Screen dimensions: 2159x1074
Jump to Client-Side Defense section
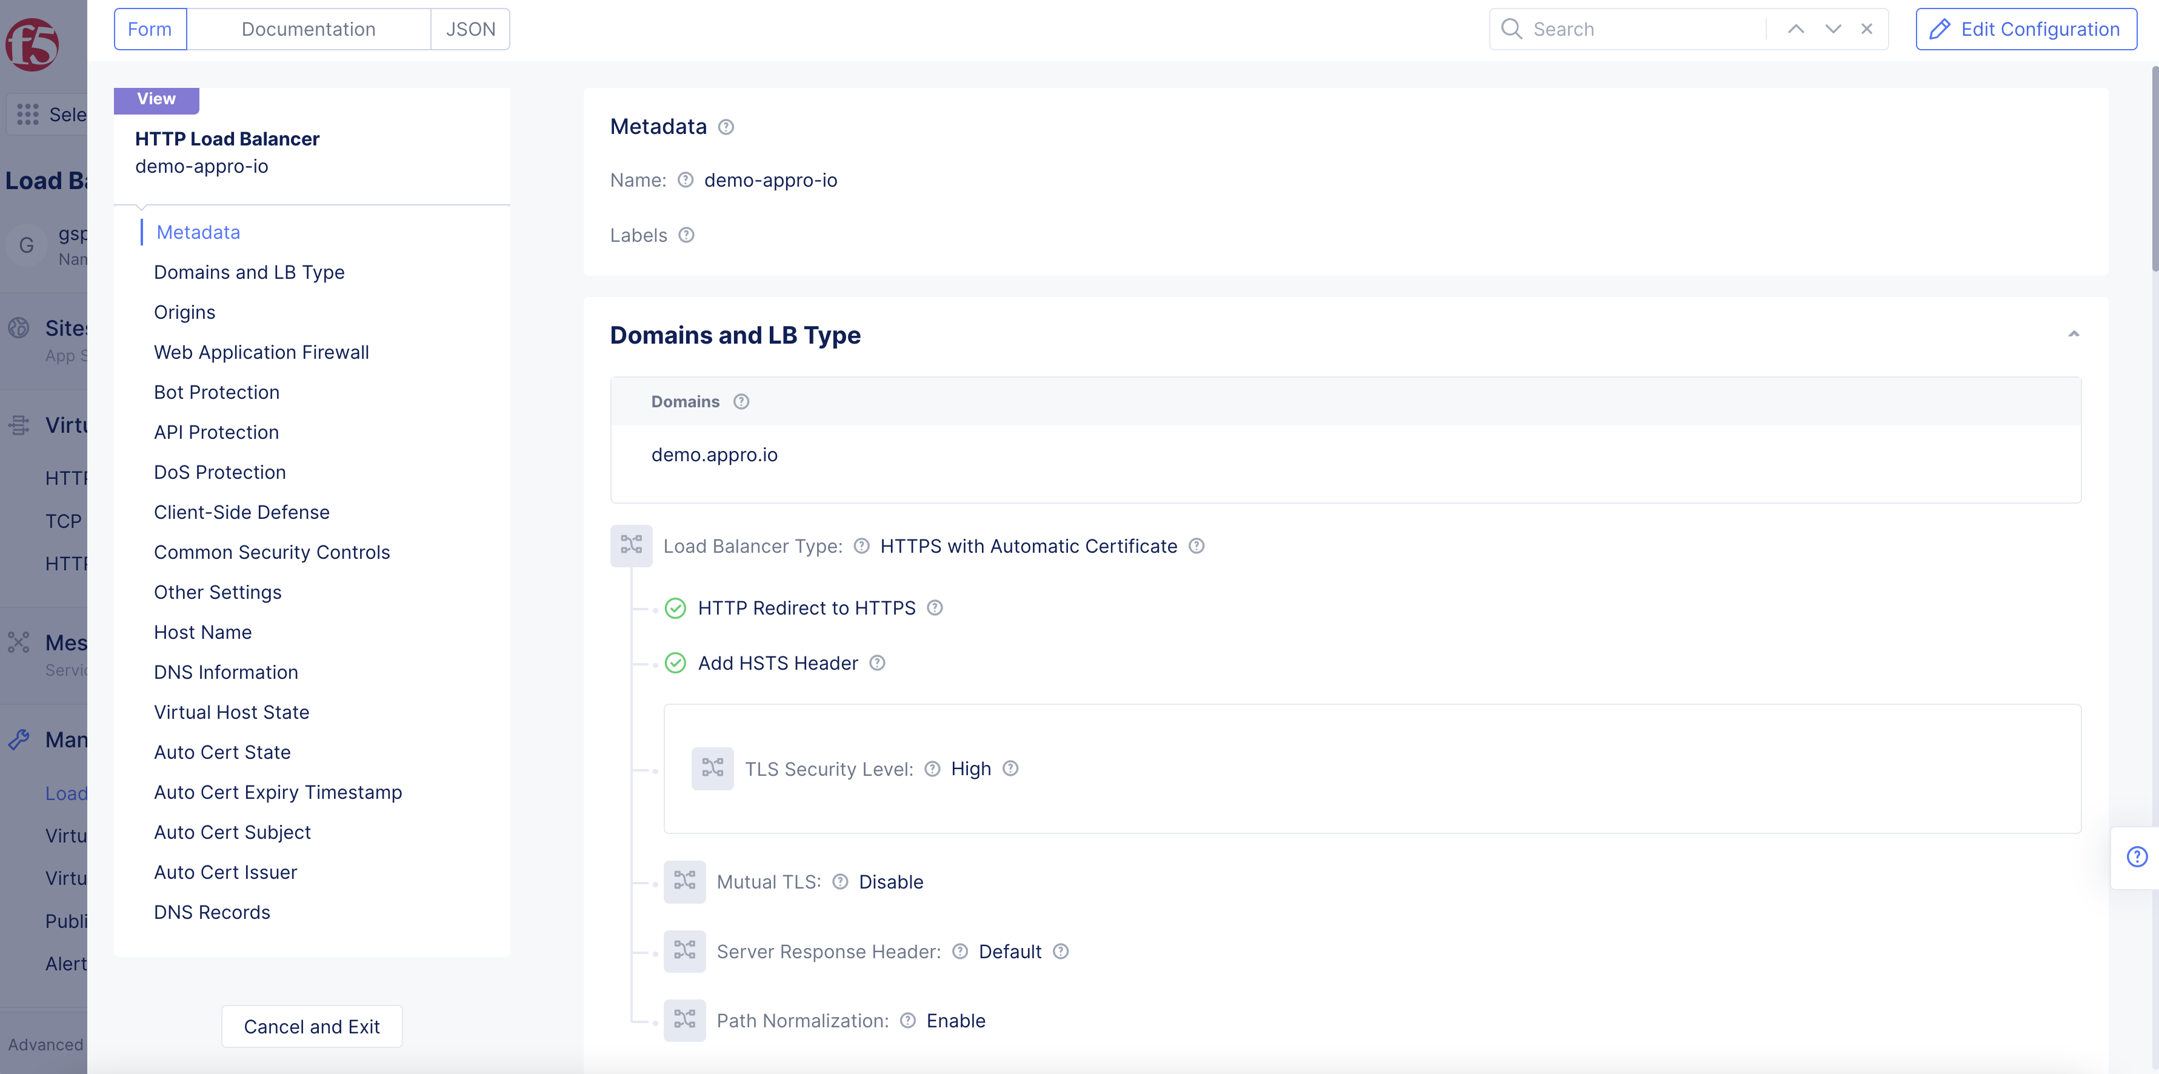click(x=241, y=512)
